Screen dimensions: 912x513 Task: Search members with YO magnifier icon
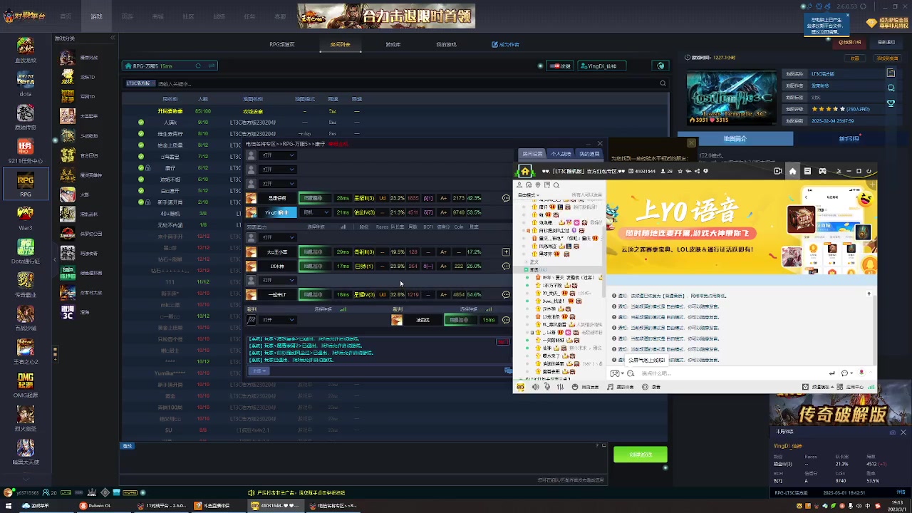(556, 185)
